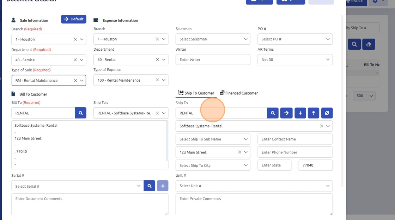Click the Enter State field
This screenshot has height=220, width=395.
(274, 165)
